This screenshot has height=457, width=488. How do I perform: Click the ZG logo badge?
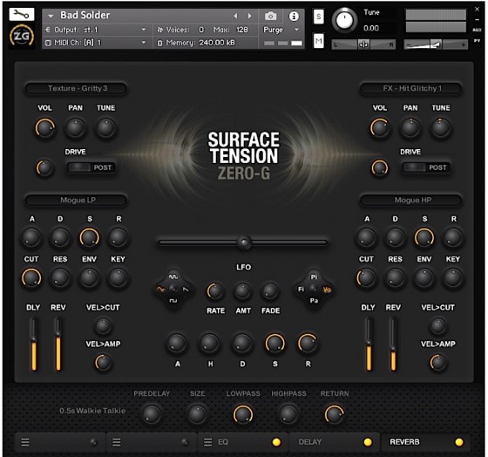click(22, 36)
